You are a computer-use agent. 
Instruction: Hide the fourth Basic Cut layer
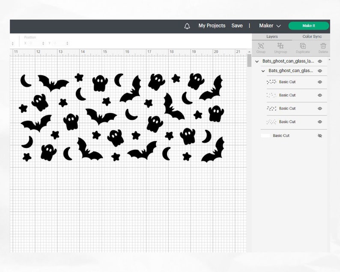(x=320, y=122)
